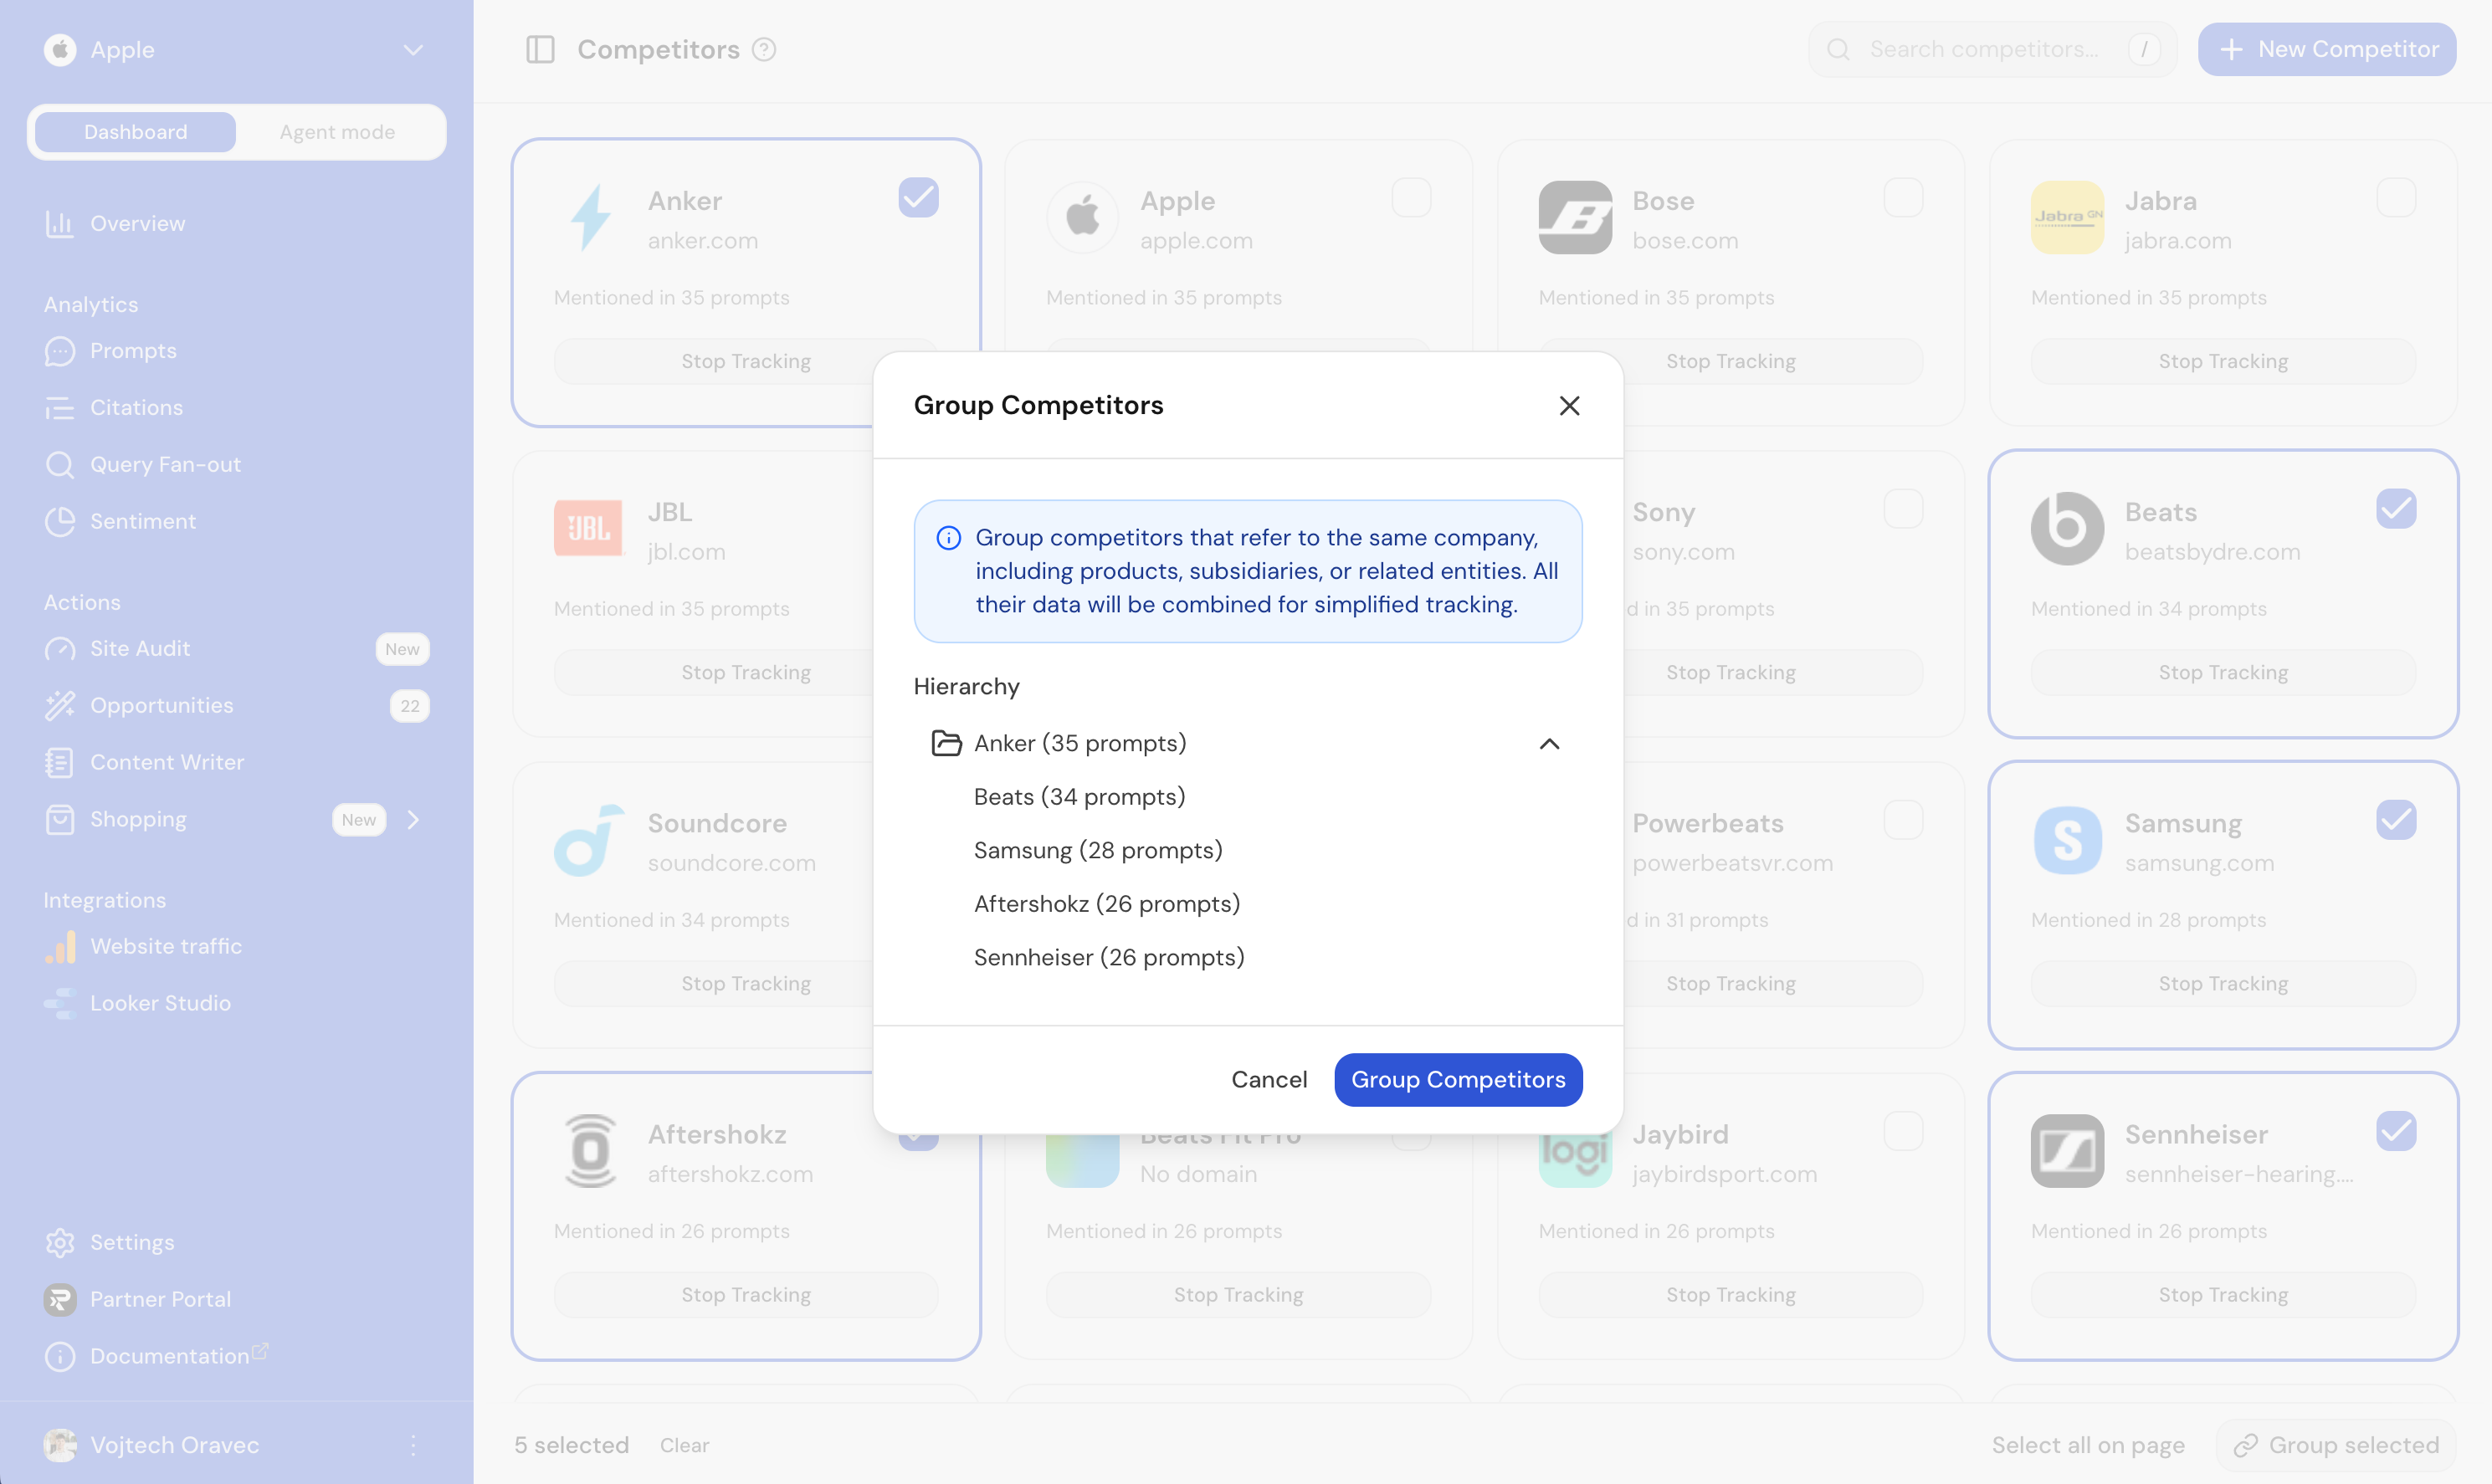
Task: Click the Bose logo icon
Action: 1575,217
